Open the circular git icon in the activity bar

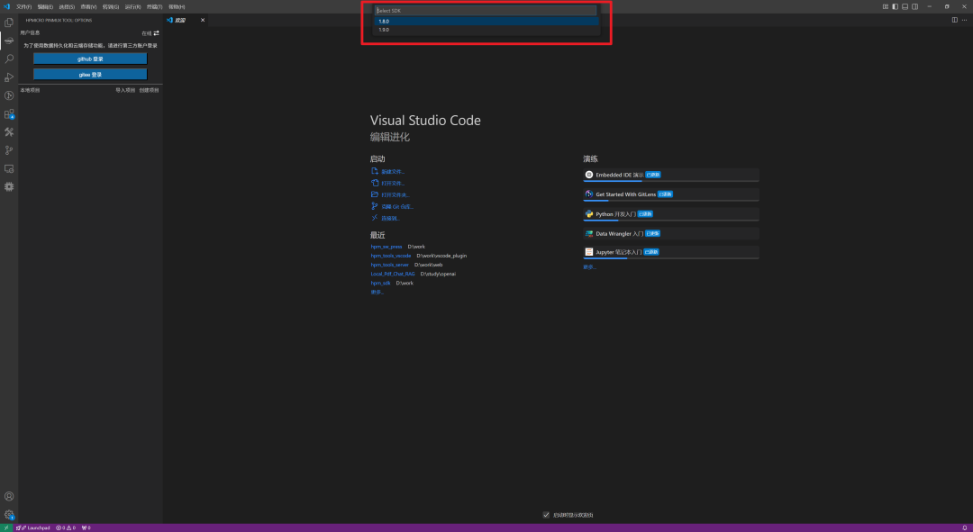coord(9,95)
